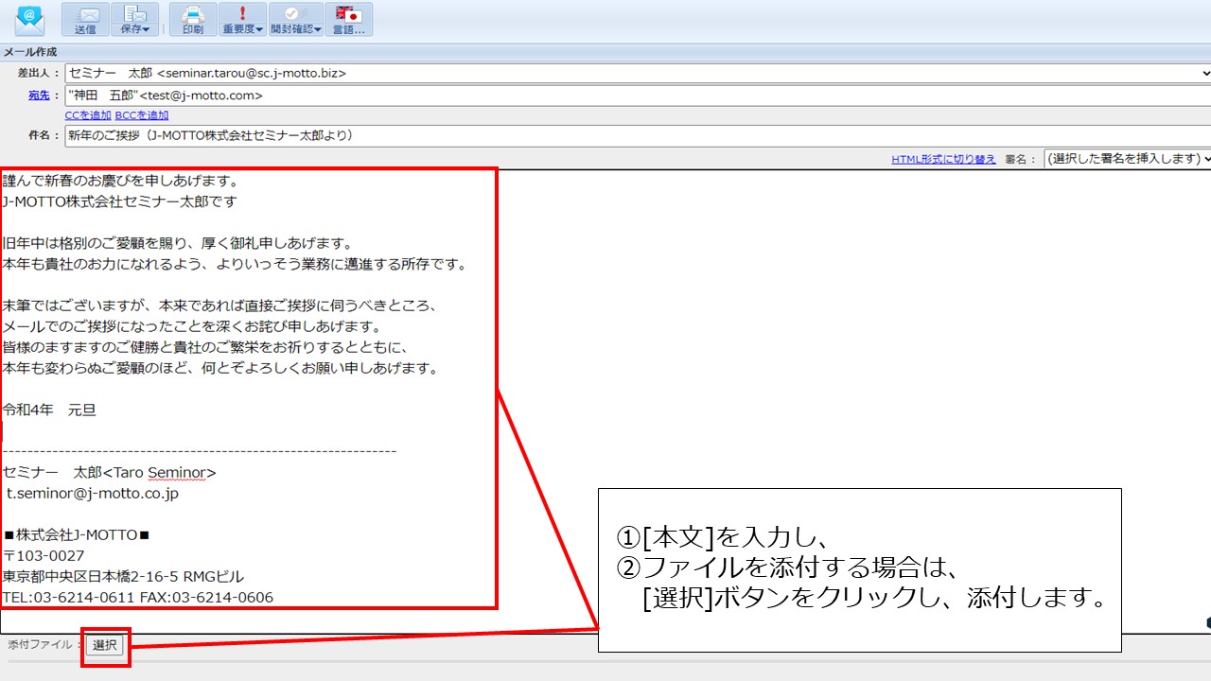Click the postal code line 〒103-0027

(x=44, y=556)
